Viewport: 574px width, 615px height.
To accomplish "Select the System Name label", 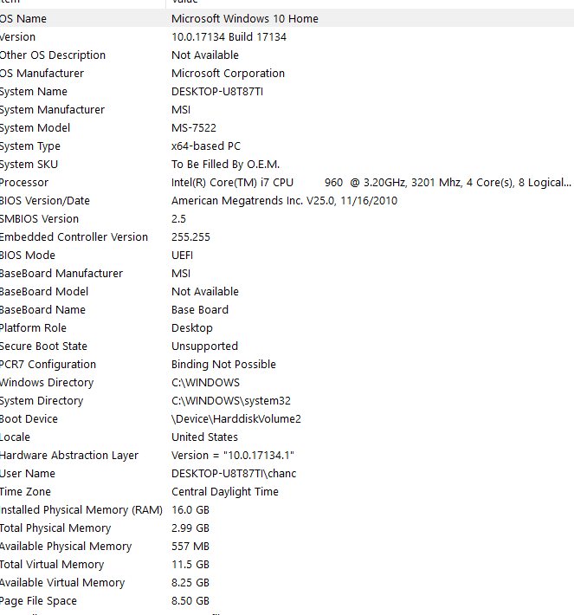I will (x=34, y=92).
